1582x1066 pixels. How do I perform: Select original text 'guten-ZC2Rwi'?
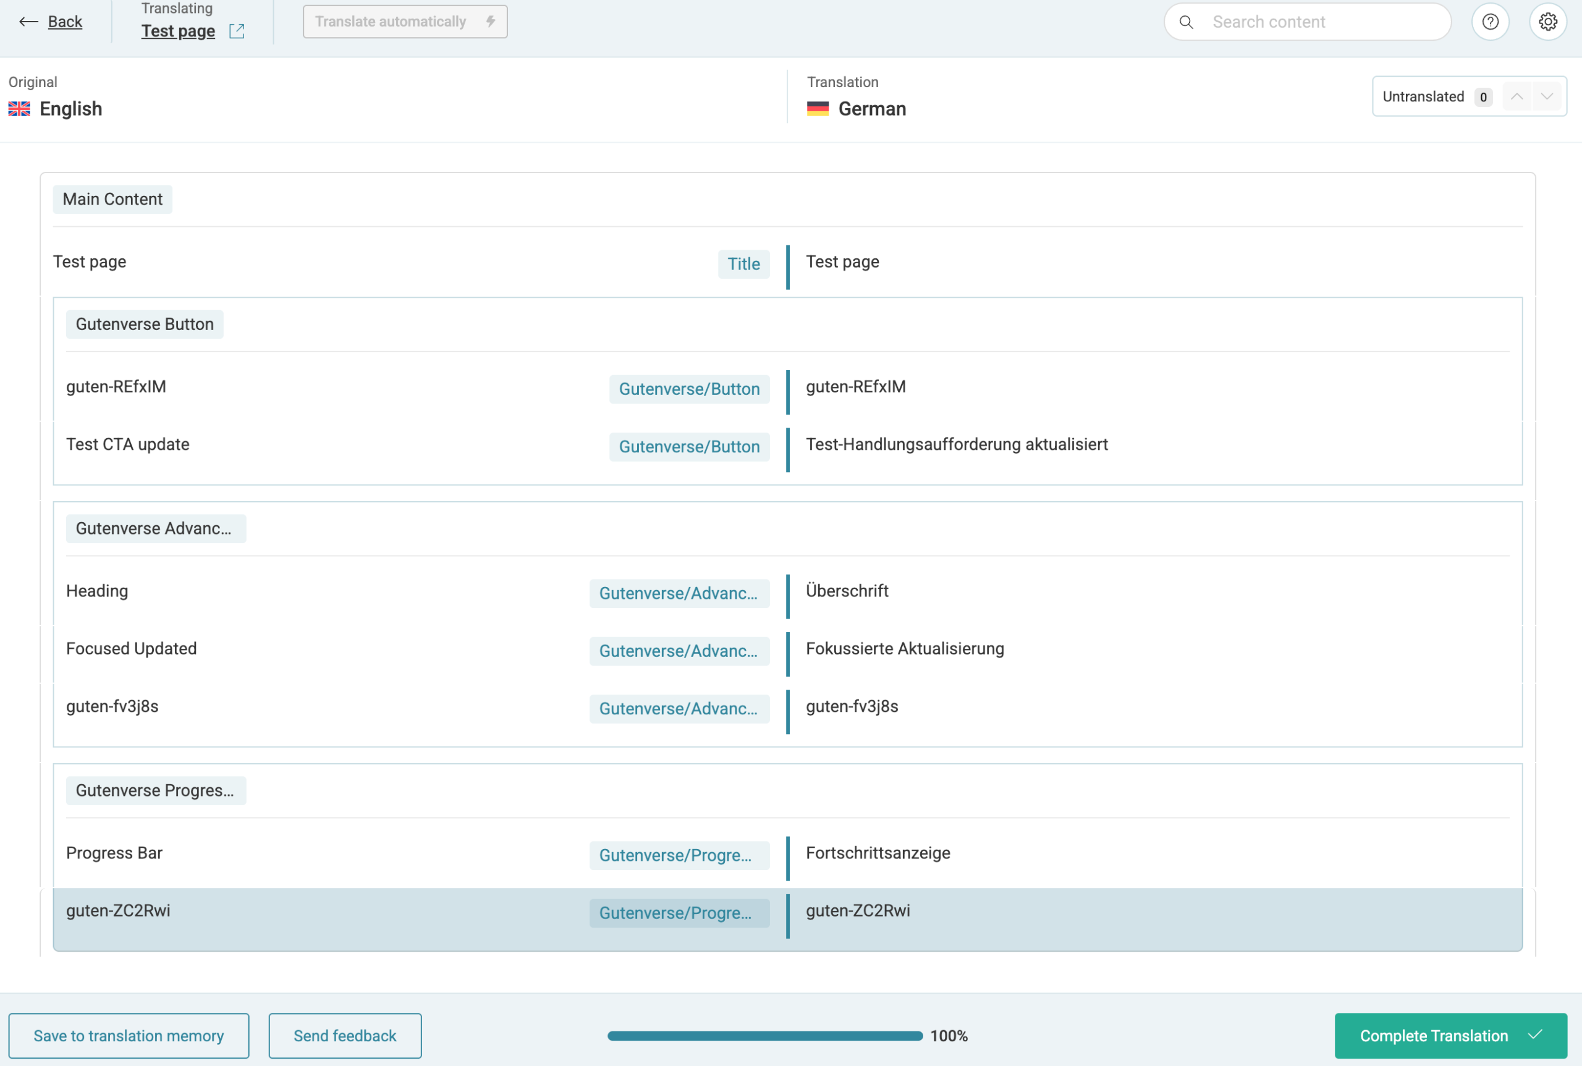coord(118,910)
